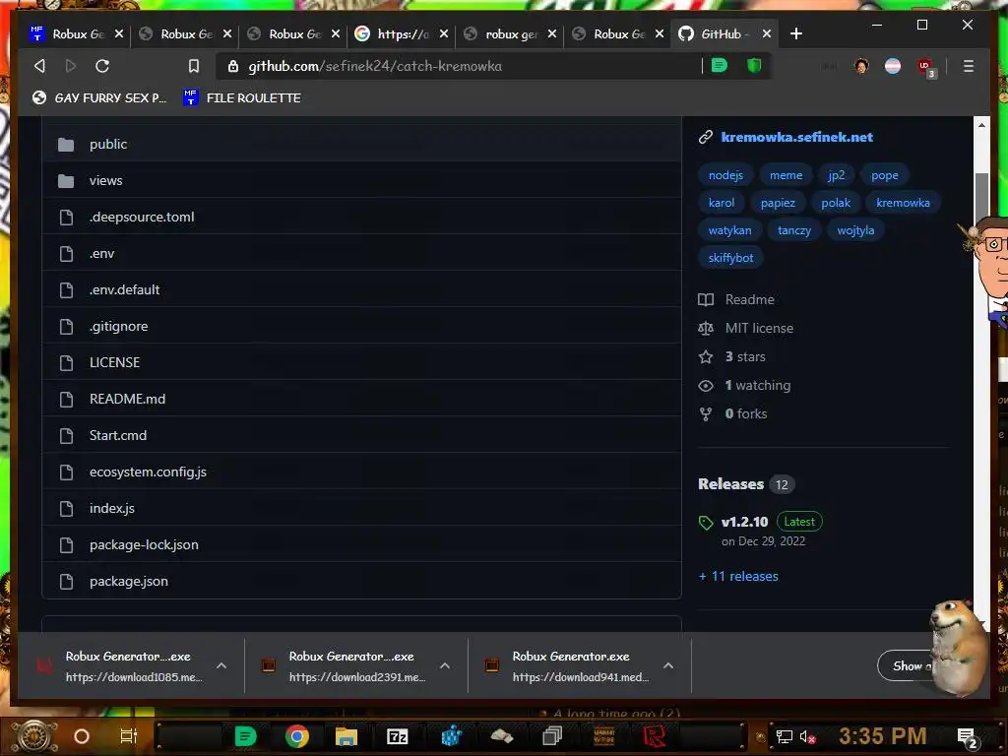Click the tanczy topic tag

794,230
